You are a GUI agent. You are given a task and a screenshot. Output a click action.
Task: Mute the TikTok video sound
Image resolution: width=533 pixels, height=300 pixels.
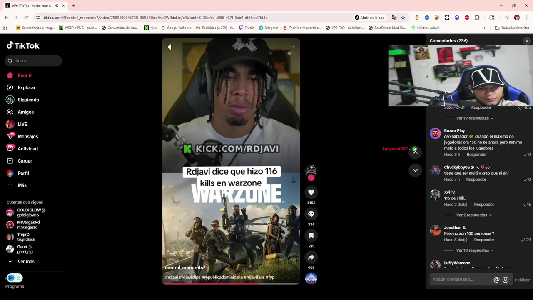tap(170, 47)
